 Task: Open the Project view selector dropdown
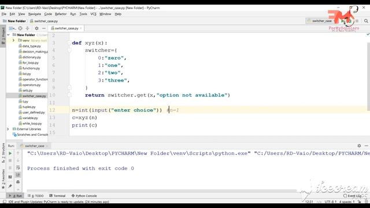coord(12,28)
